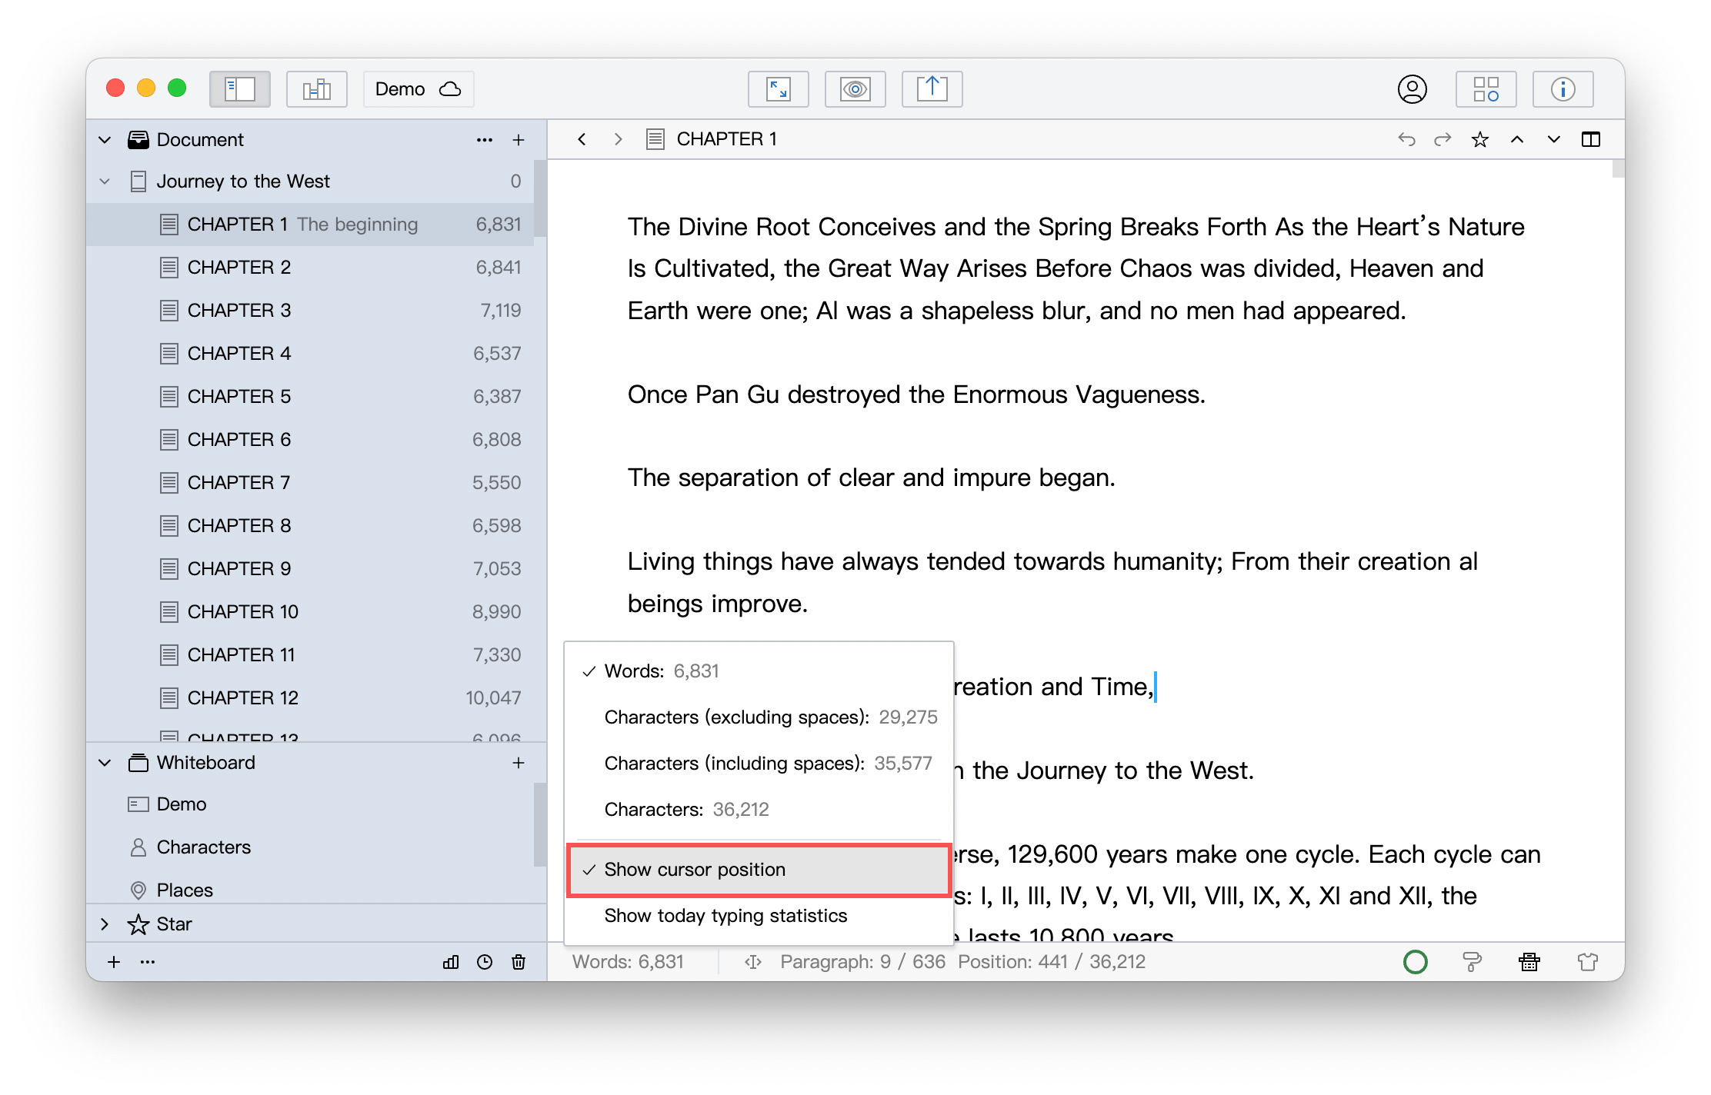
Task: Open the info inspector icon
Action: click(x=1563, y=89)
